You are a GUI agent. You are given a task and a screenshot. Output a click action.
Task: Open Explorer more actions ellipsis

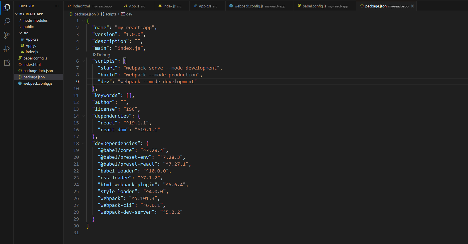57,6
